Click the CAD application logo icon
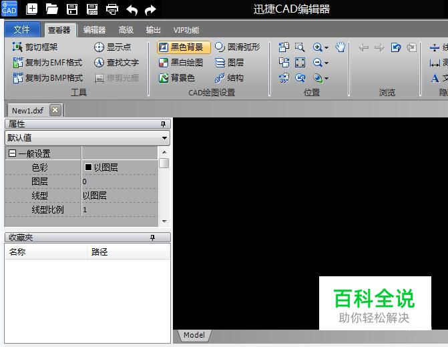Image resolution: width=448 pixels, height=347 pixels. pyautogui.click(x=9, y=9)
